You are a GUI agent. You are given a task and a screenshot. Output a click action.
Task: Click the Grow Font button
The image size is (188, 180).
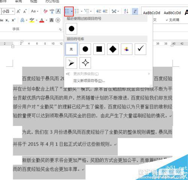18,11
